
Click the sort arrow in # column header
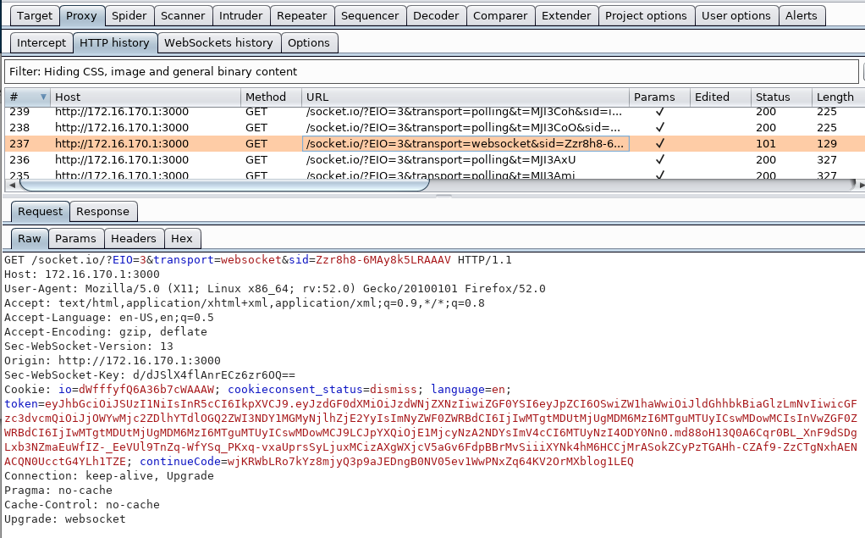43,97
